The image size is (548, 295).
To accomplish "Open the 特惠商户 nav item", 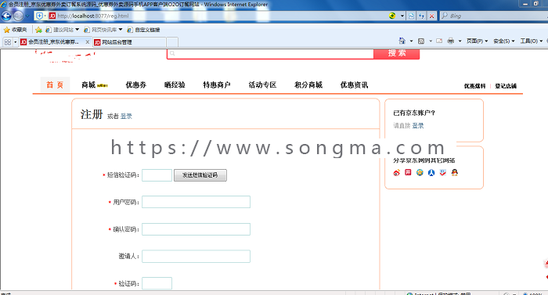I will [217, 85].
